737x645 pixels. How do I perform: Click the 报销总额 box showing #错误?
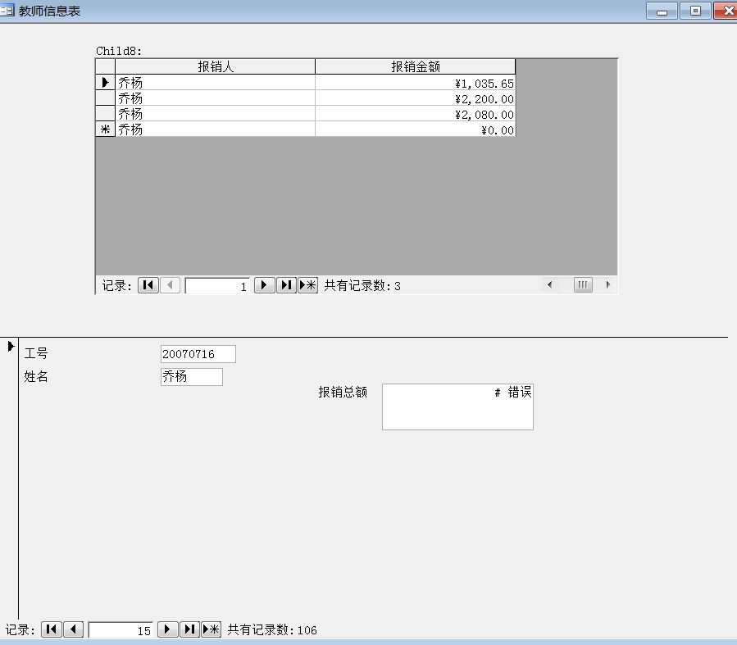457,407
